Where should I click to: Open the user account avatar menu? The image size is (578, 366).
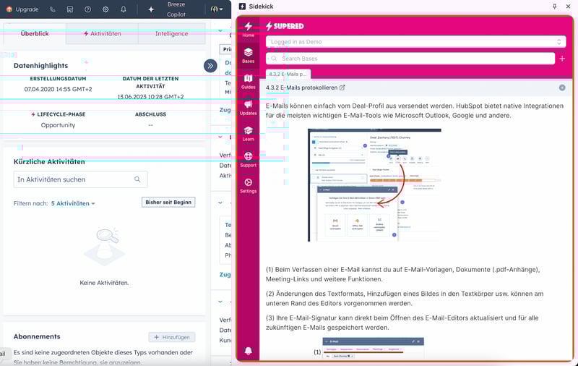click(x=217, y=9)
